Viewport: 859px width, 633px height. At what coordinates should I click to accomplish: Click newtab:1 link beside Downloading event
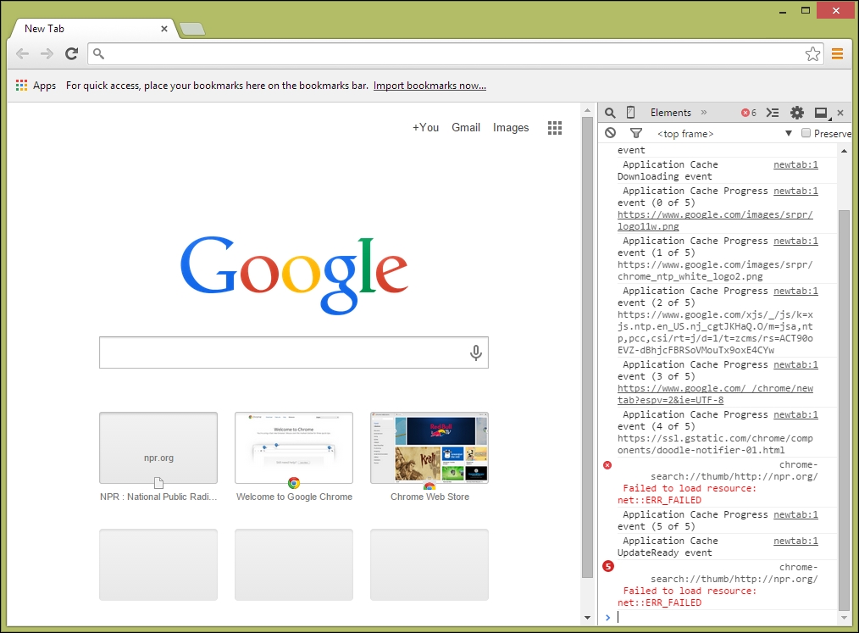point(795,164)
